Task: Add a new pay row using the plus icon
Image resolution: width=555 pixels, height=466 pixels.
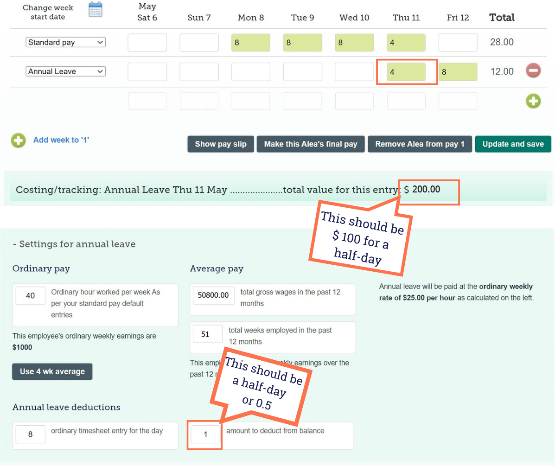Action: (533, 101)
